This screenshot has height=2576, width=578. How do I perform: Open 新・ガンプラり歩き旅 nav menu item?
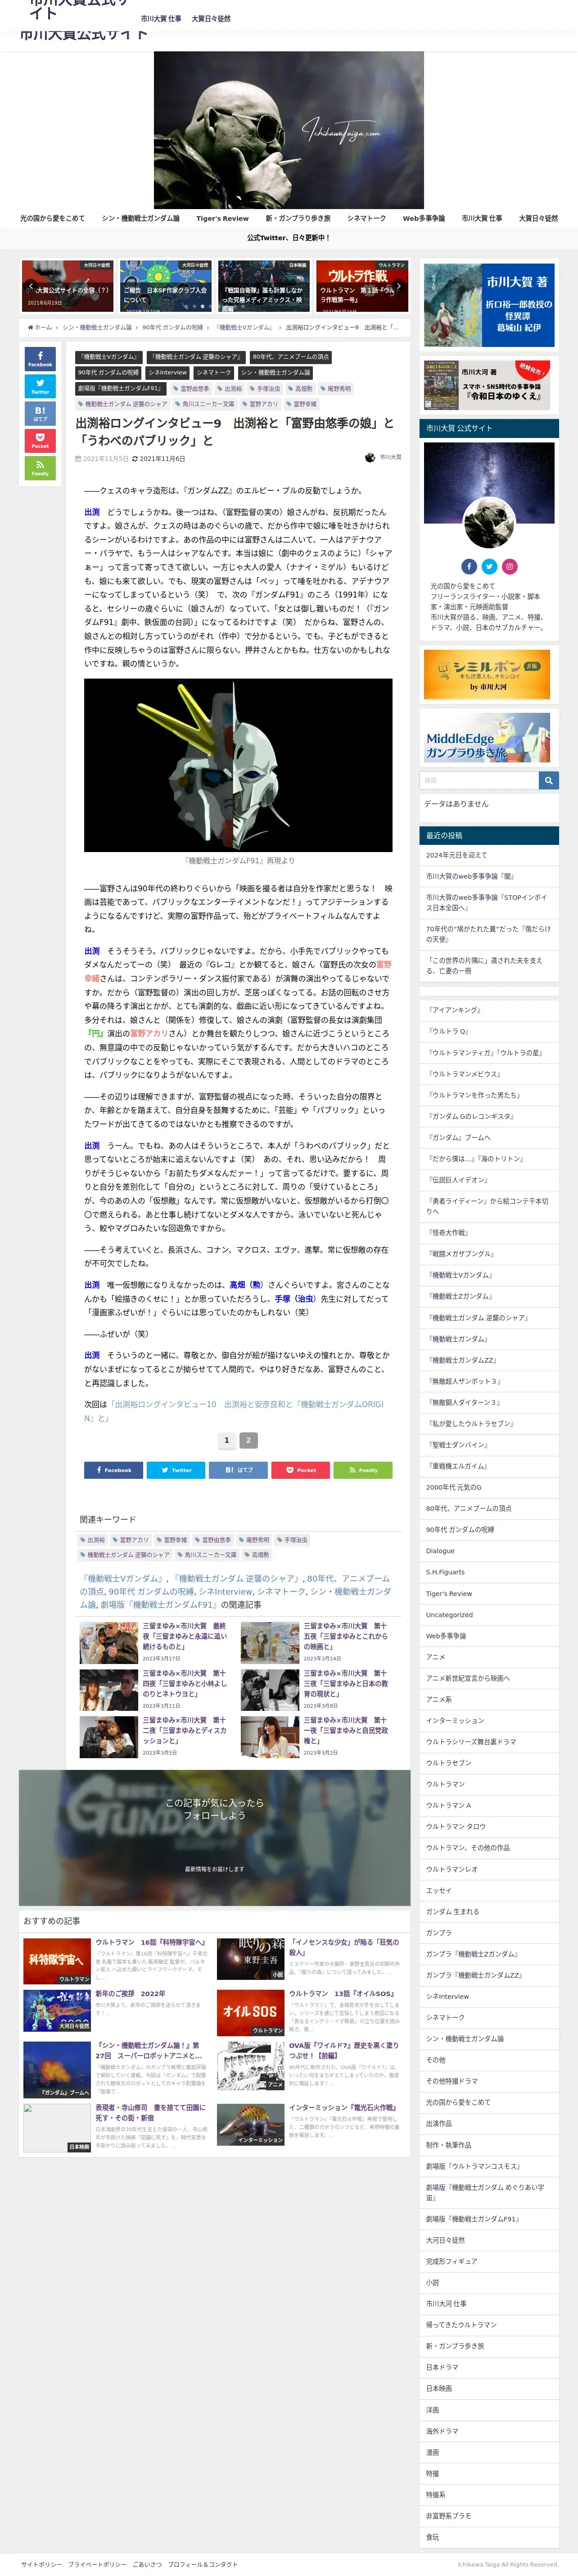click(298, 218)
